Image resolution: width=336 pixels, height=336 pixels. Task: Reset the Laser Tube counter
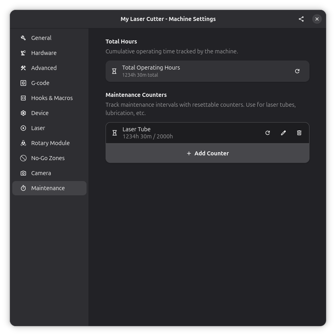268,133
